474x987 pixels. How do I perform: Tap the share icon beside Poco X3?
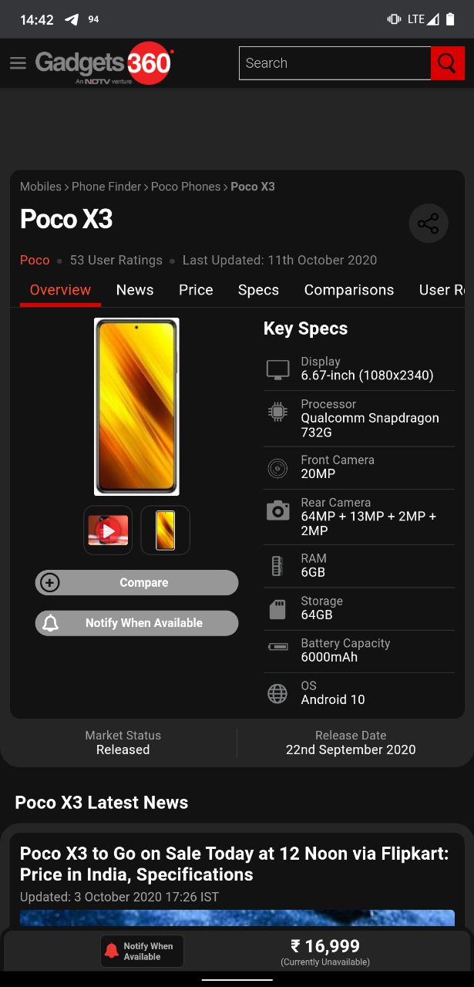(428, 224)
